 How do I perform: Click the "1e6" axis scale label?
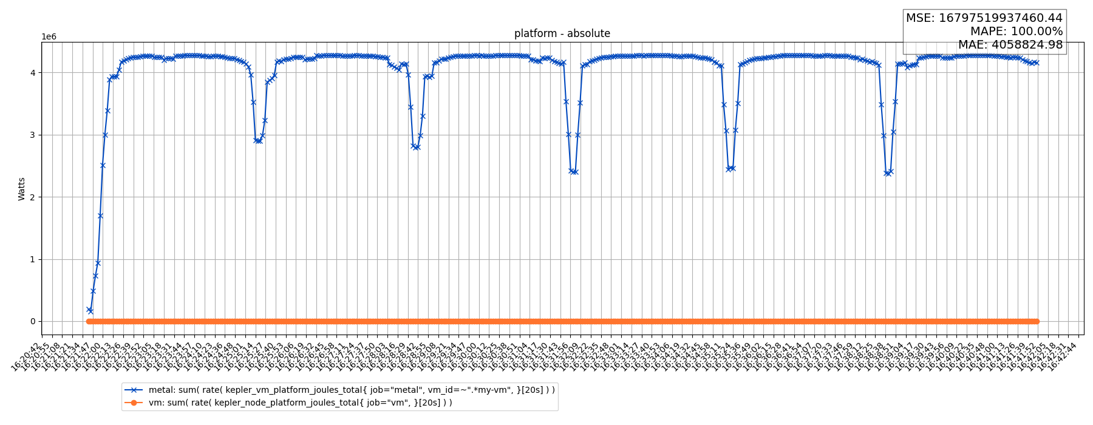coord(49,36)
